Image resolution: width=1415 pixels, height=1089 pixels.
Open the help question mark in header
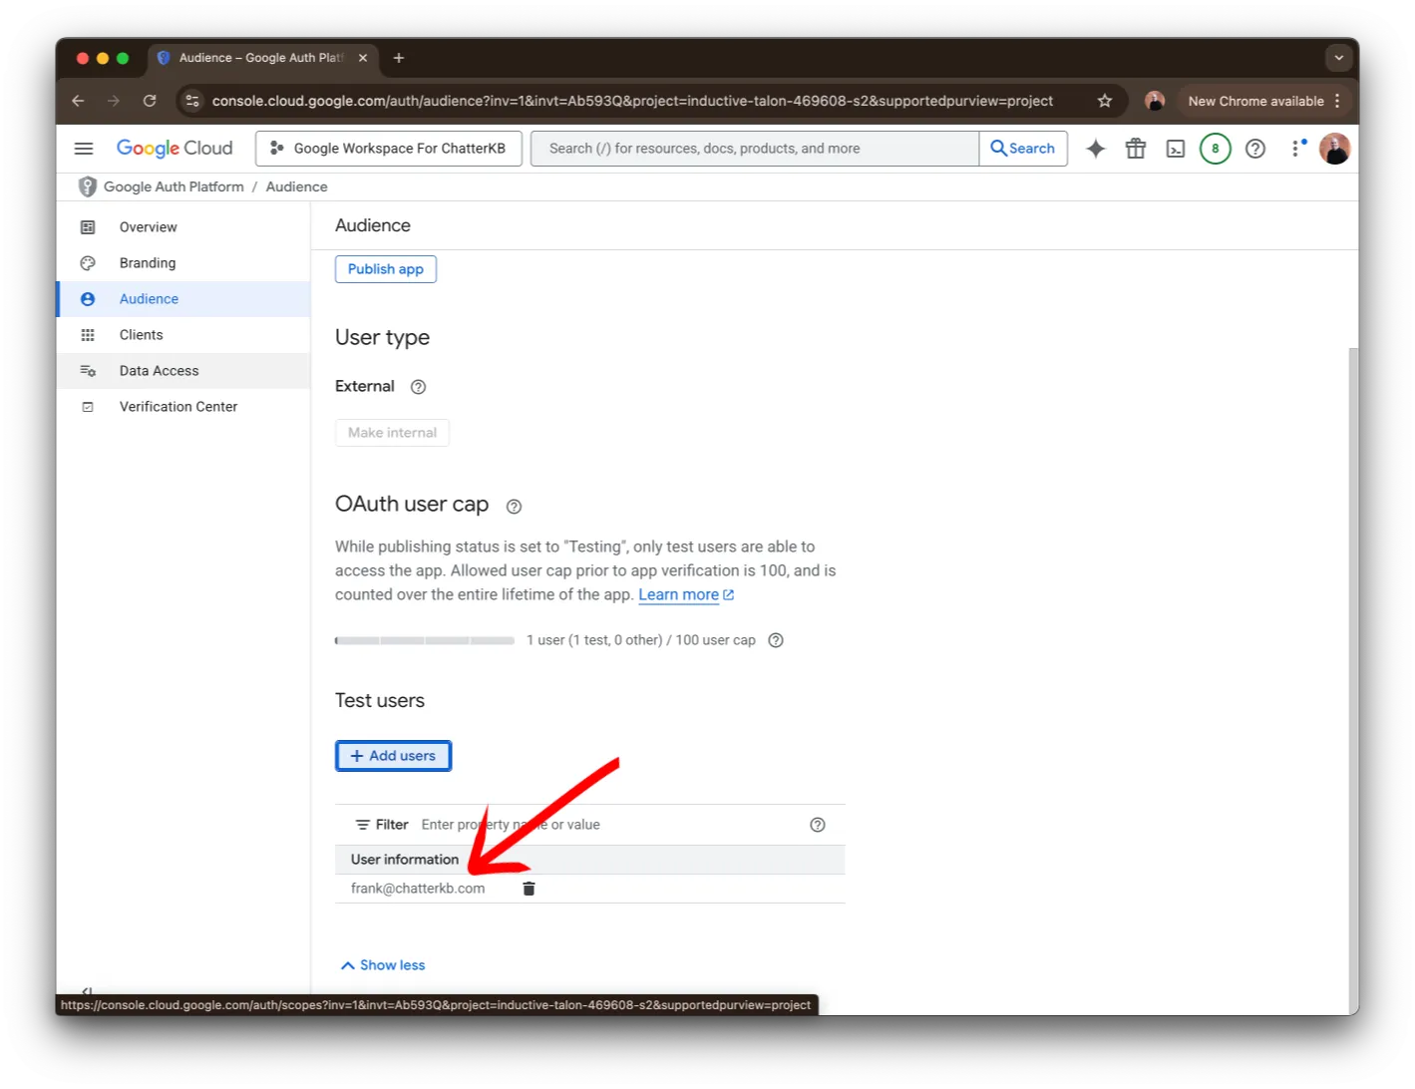tap(1255, 149)
